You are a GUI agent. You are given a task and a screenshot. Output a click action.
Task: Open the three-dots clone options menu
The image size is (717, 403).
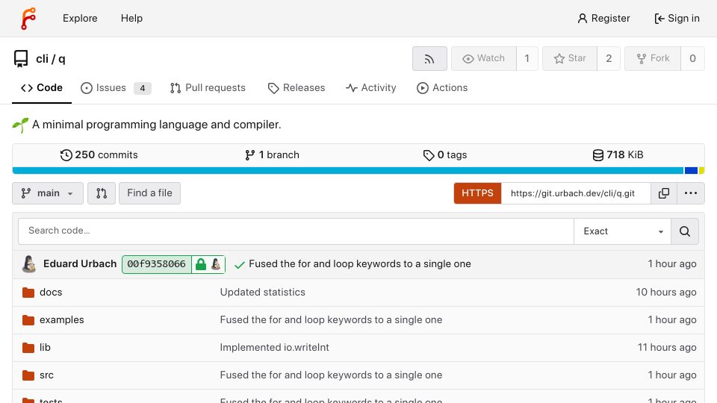tap(690, 193)
